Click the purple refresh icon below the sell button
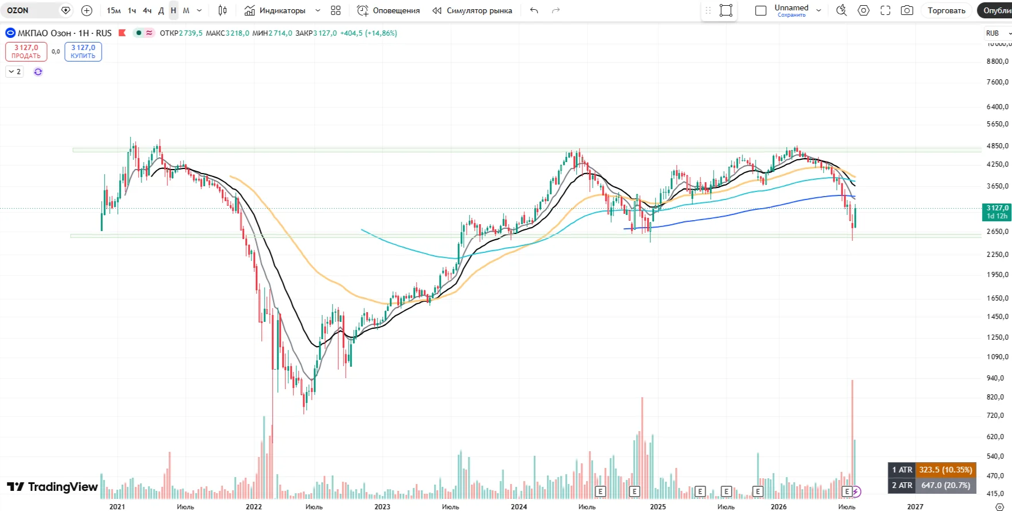Screen dimensions: 1012x511 pyautogui.click(x=38, y=72)
